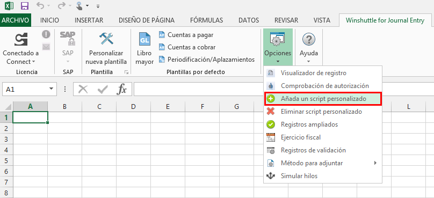Click the formula bar Enter checkmark icon
The image size is (434, 198).
pos(103,89)
